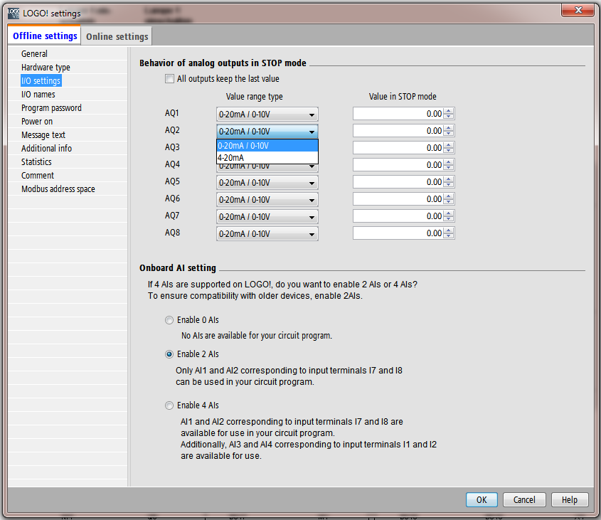Click the Cancel button

click(524, 500)
